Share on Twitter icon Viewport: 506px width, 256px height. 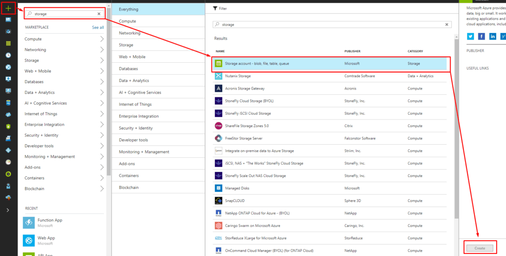click(470, 37)
